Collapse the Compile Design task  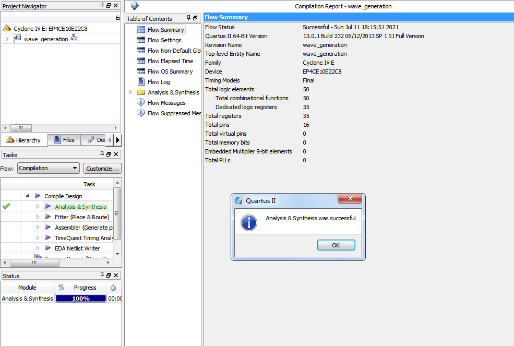27,196
